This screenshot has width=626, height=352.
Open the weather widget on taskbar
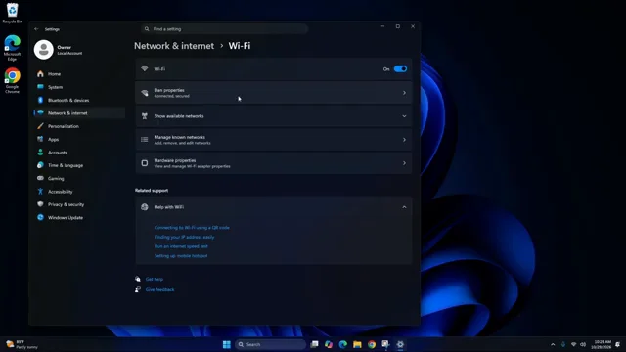coord(22,344)
